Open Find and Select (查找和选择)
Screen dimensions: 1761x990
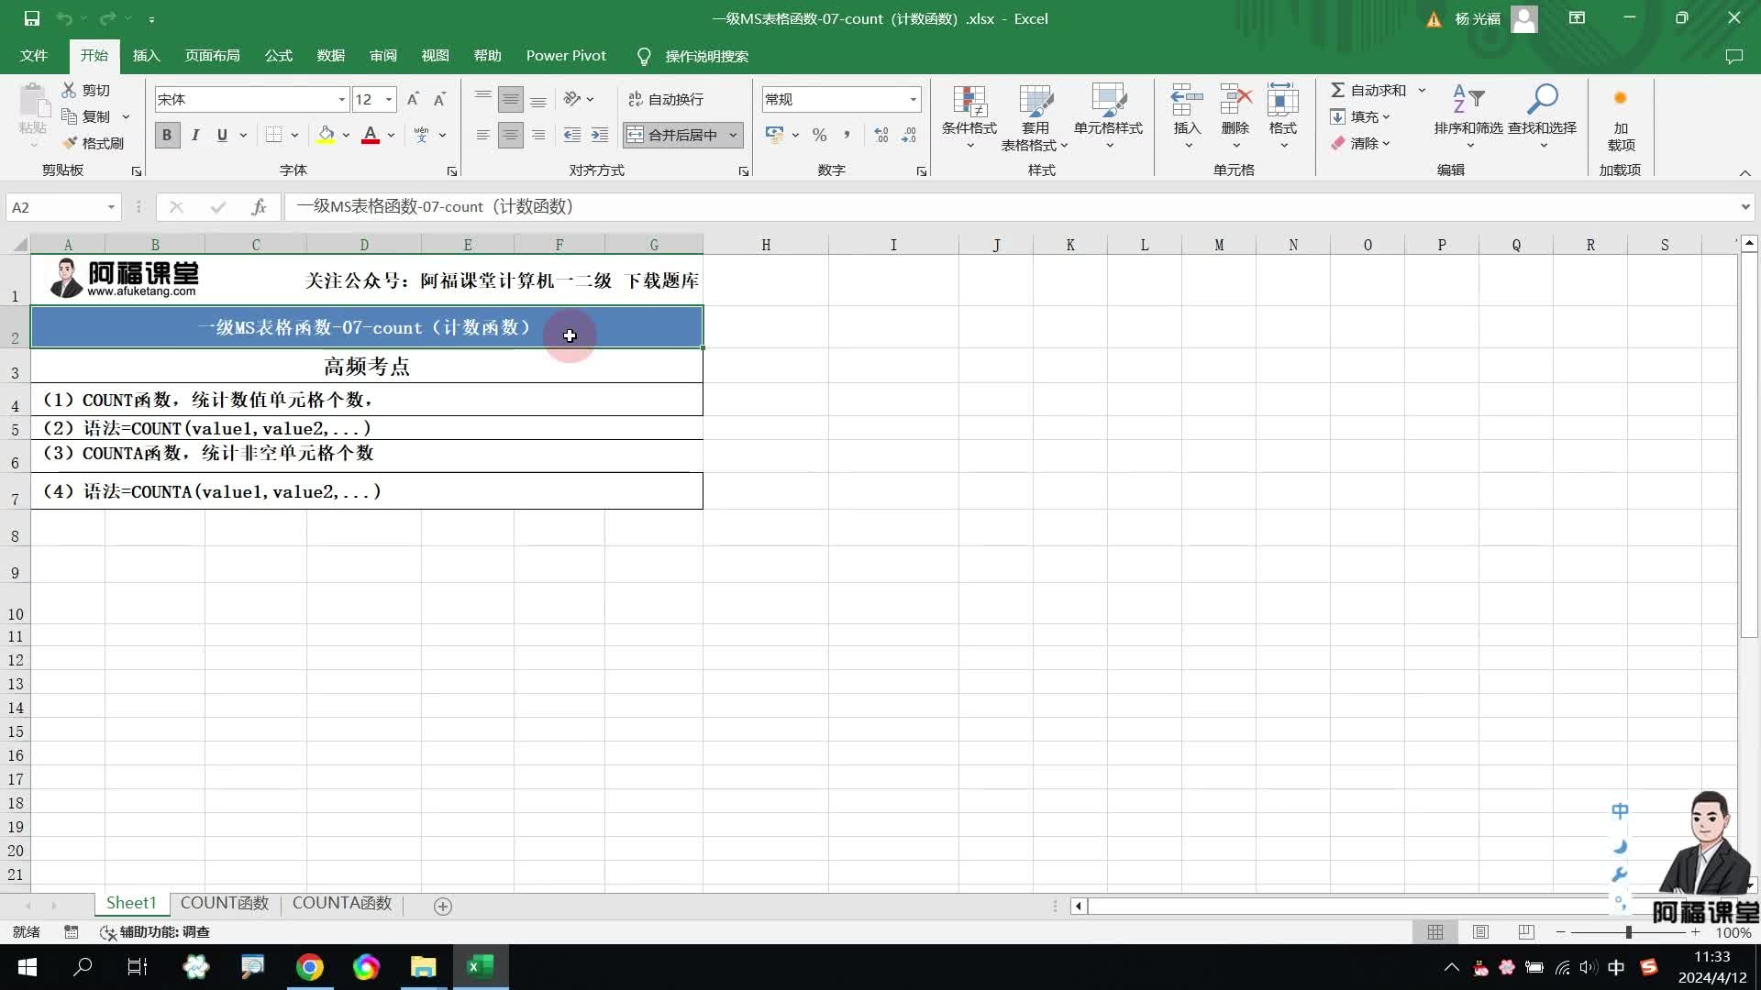[x=1542, y=117]
